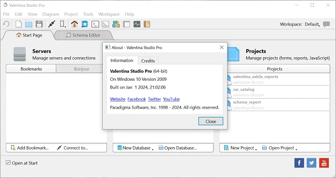Open the car_catalog project
The image size is (336, 178).
[x=278, y=92]
